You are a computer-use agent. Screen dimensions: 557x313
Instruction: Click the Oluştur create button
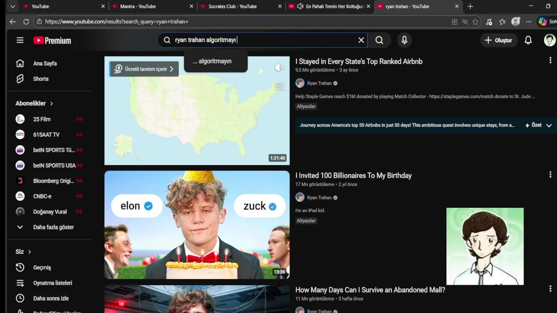[x=499, y=40]
